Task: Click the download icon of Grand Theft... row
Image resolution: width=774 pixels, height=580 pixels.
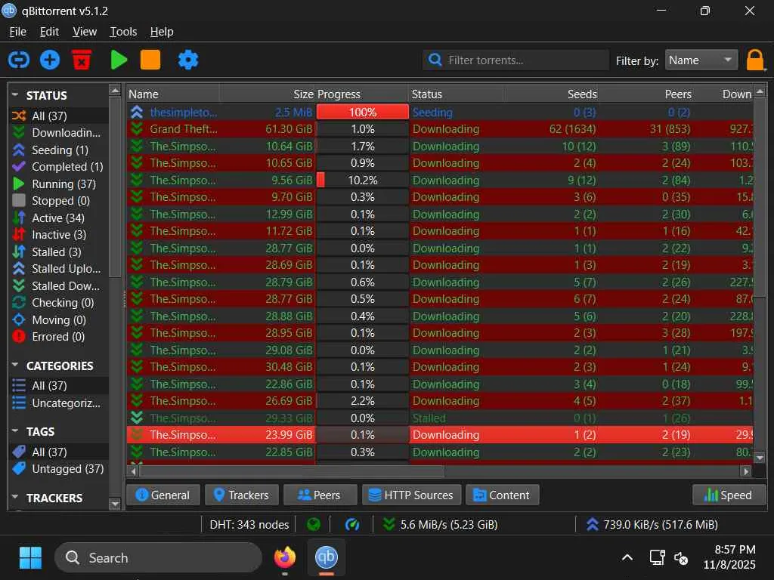Action: coord(137,129)
